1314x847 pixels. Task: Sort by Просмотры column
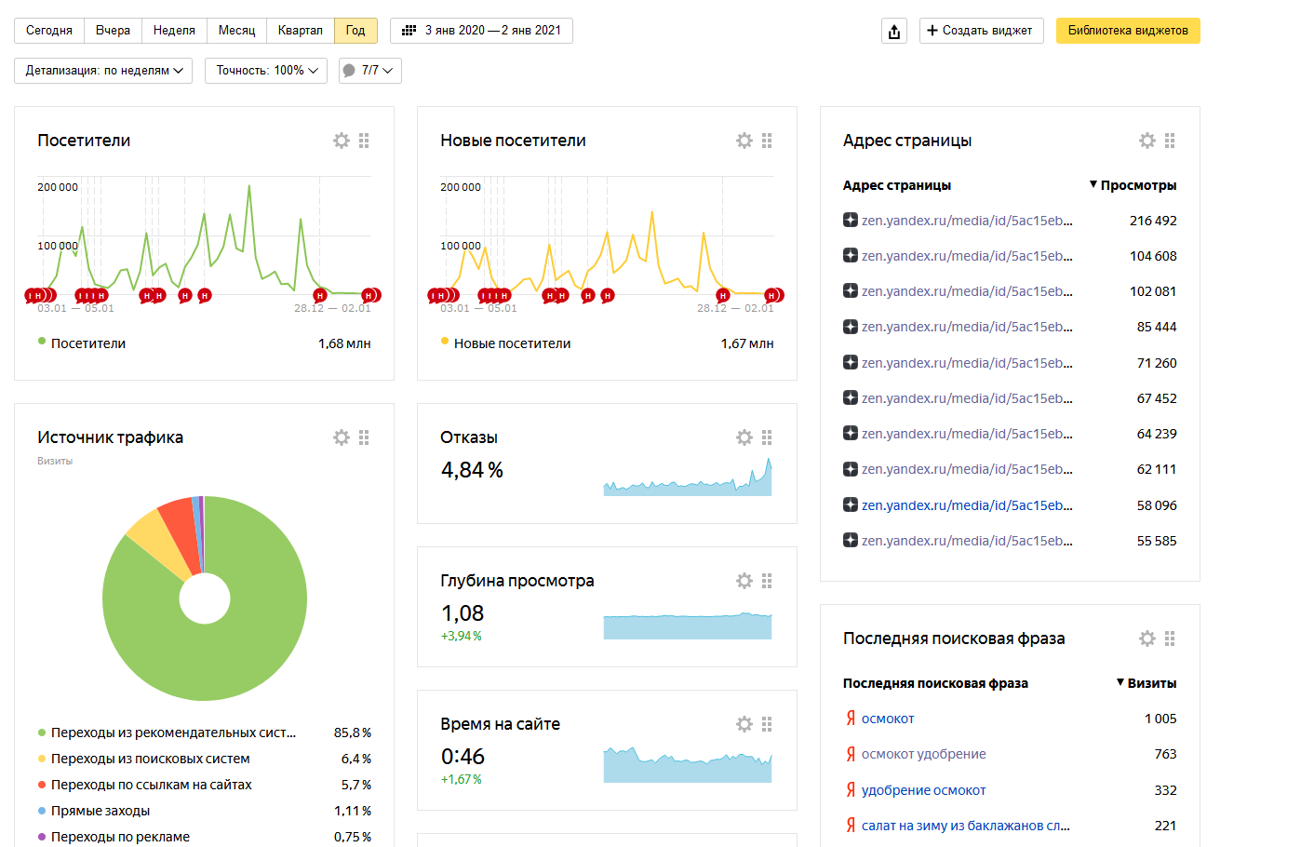pyautogui.click(x=1133, y=185)
